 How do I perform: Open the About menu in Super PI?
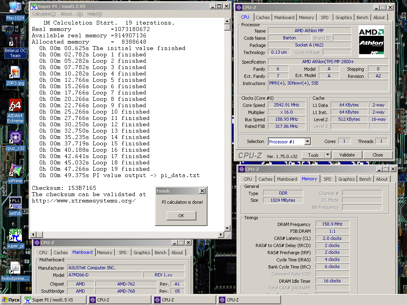[72, 14]
